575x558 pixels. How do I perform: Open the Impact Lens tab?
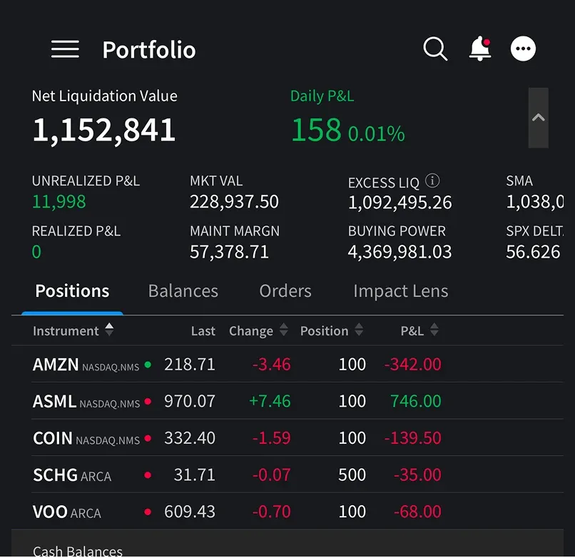point(400,291)
